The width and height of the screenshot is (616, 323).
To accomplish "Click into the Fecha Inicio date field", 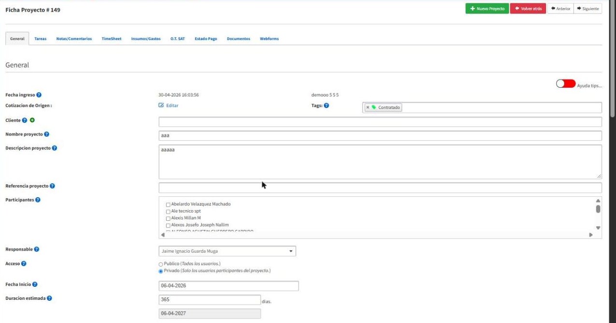I will tap(229, 286).
